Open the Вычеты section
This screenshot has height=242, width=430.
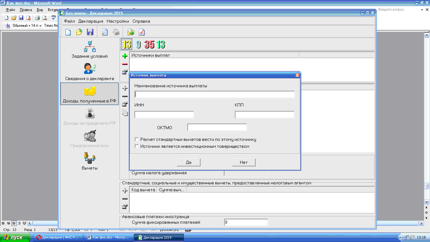click(x=89, y=161)
